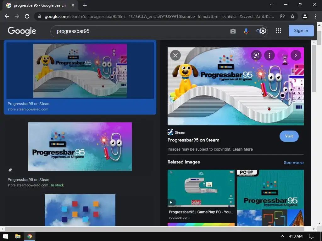The height and width of the screenshot is (241, 322).
Task: Click 'In stock' result caption
Action: [57, 185]
